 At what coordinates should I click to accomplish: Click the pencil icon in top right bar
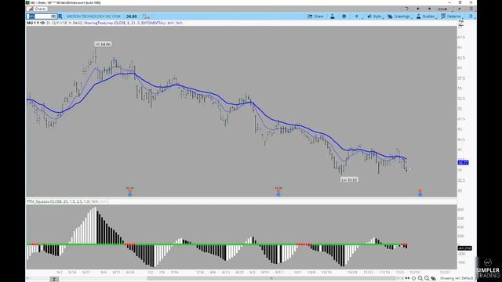460,9
